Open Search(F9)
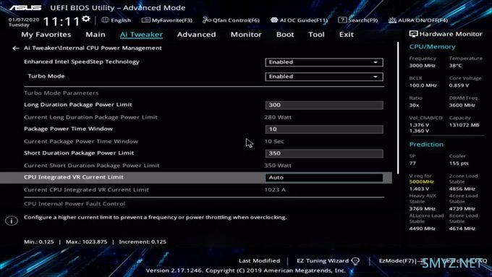 click(x=358, y=20)
